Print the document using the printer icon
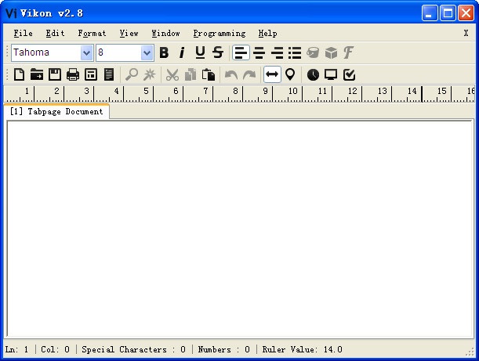 tap(73, 74)
